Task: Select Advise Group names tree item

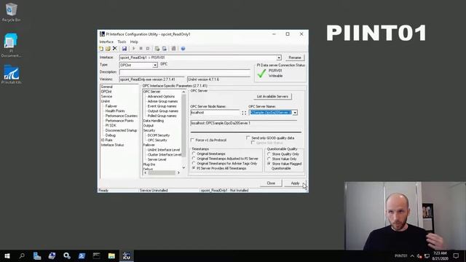Action: (162, 101)
